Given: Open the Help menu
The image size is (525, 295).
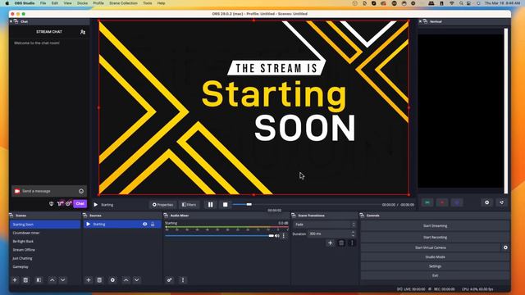Looking at the screenshot, I should [x=161, y=3].
